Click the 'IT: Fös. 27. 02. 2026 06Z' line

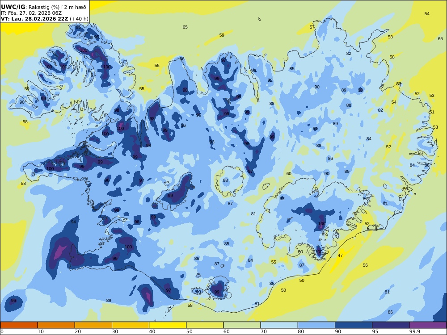coord(31,13)
